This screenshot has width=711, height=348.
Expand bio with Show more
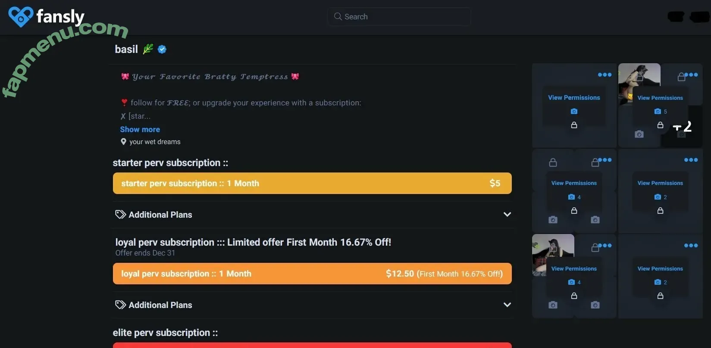[x=140, y=129]
